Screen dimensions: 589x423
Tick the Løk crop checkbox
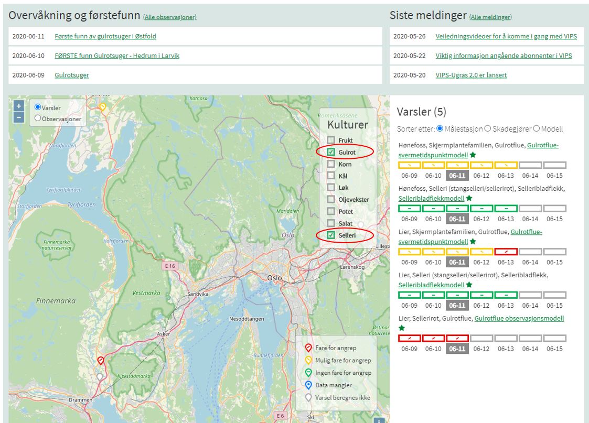[331, 188]
